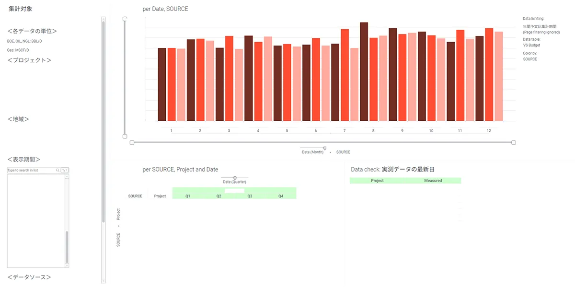The height and width of the screenshot is (287, 575).
Task: Open the list filter options dropdown
Action: point(65,170)
